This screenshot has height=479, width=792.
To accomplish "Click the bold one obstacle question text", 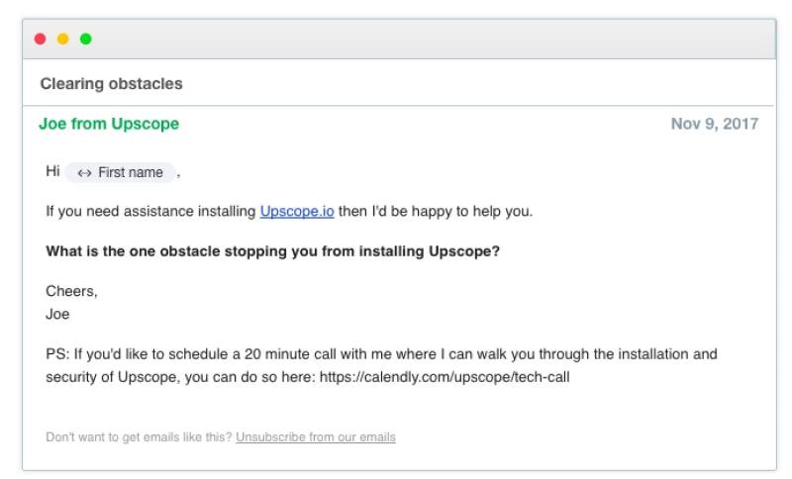I will (x=272, y=250).
